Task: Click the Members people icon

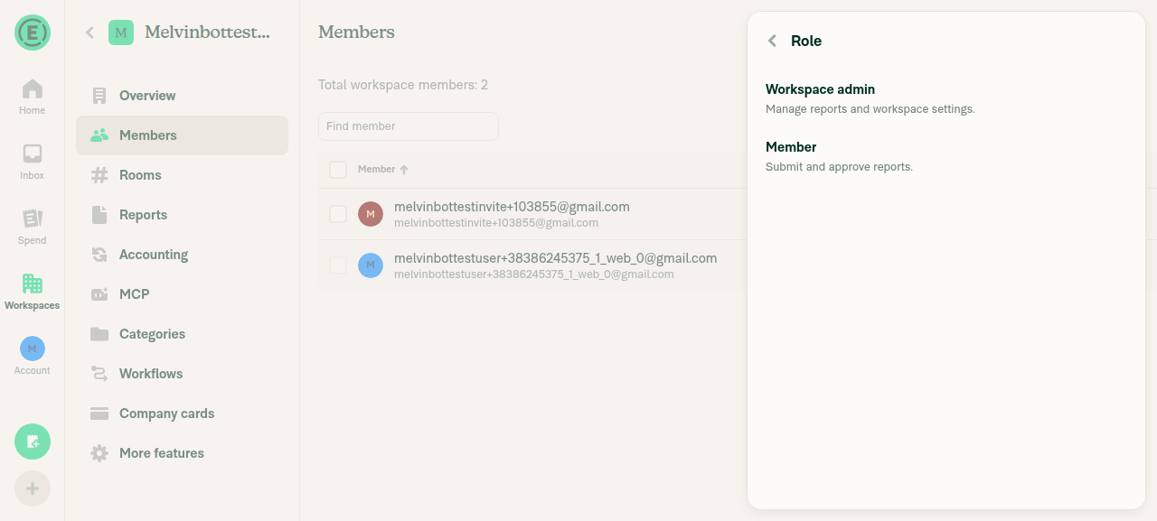Action: tap(99, 135)
